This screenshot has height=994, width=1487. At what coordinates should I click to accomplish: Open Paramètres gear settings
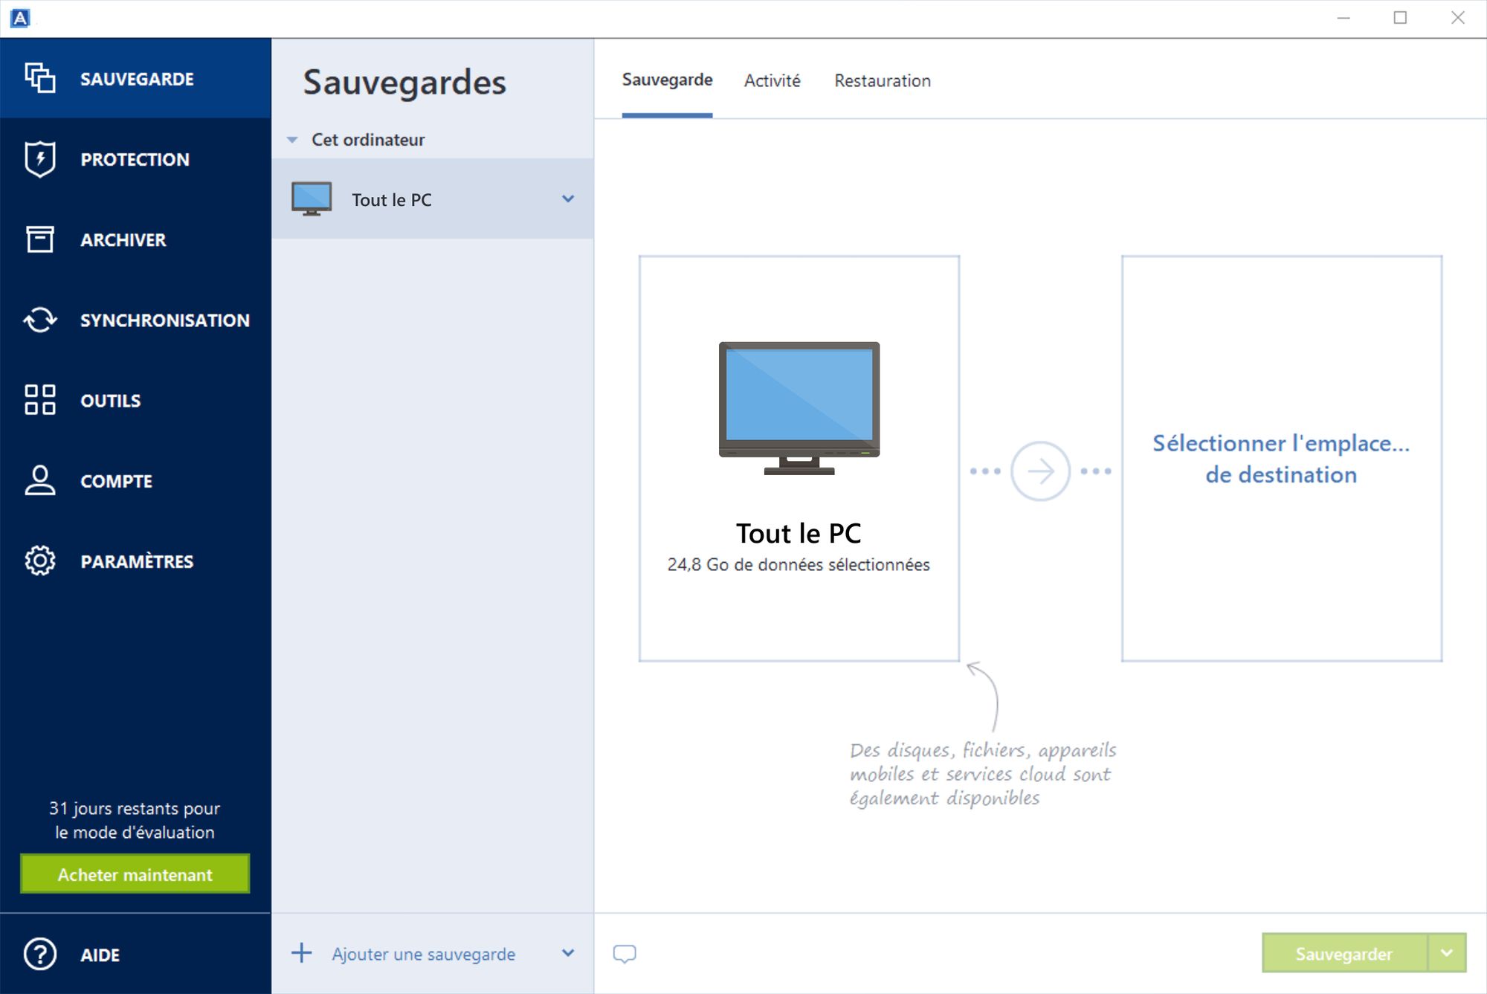pyautogui.click(x=40, y=561)
